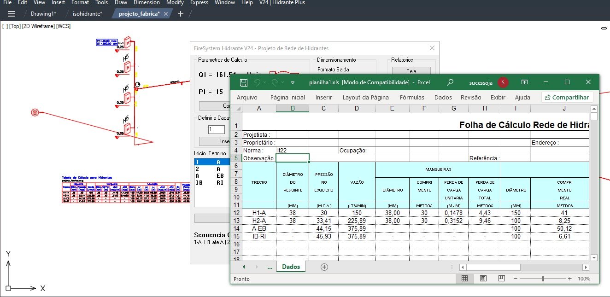Open the Dados ribbon tab

443,97
